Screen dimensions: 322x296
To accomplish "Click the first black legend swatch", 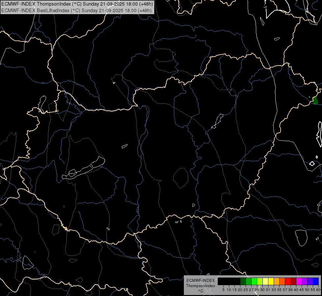I will tap(220, 281).
